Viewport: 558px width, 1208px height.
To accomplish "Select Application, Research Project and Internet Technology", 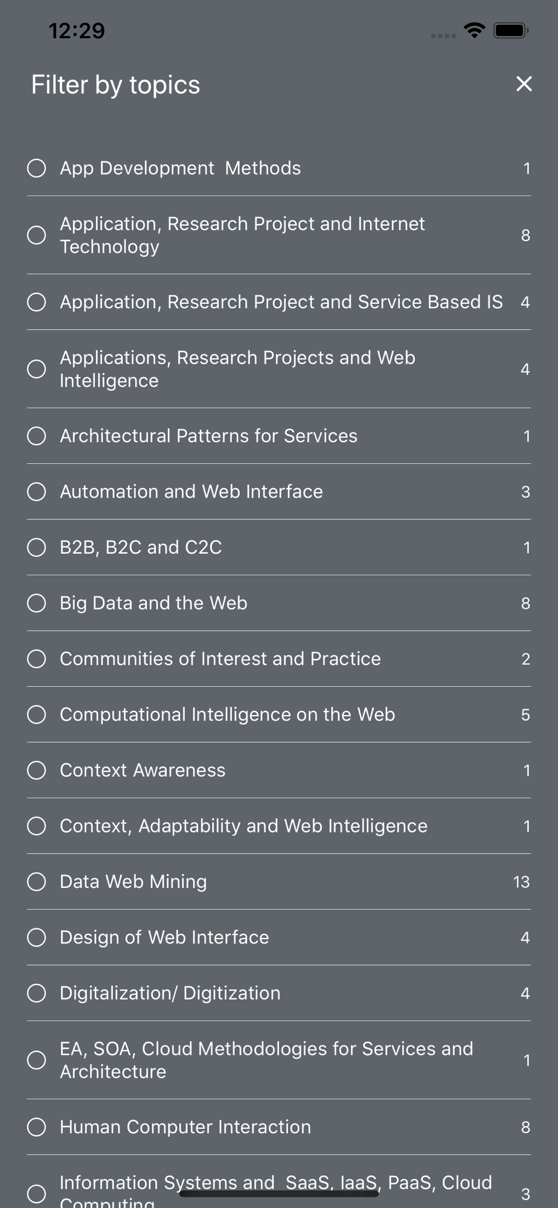I will tap(37, 235).
